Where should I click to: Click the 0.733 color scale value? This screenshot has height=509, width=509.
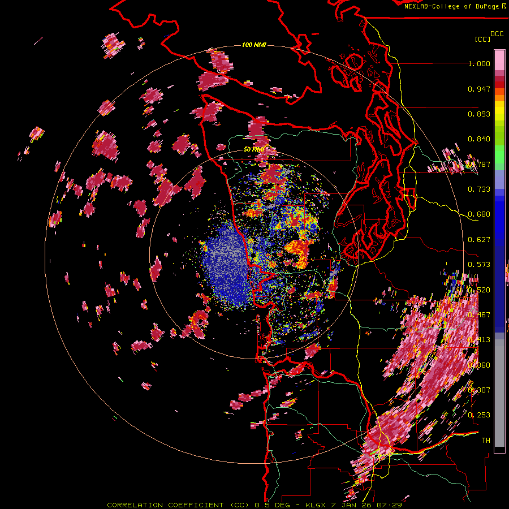pos(479,189)
